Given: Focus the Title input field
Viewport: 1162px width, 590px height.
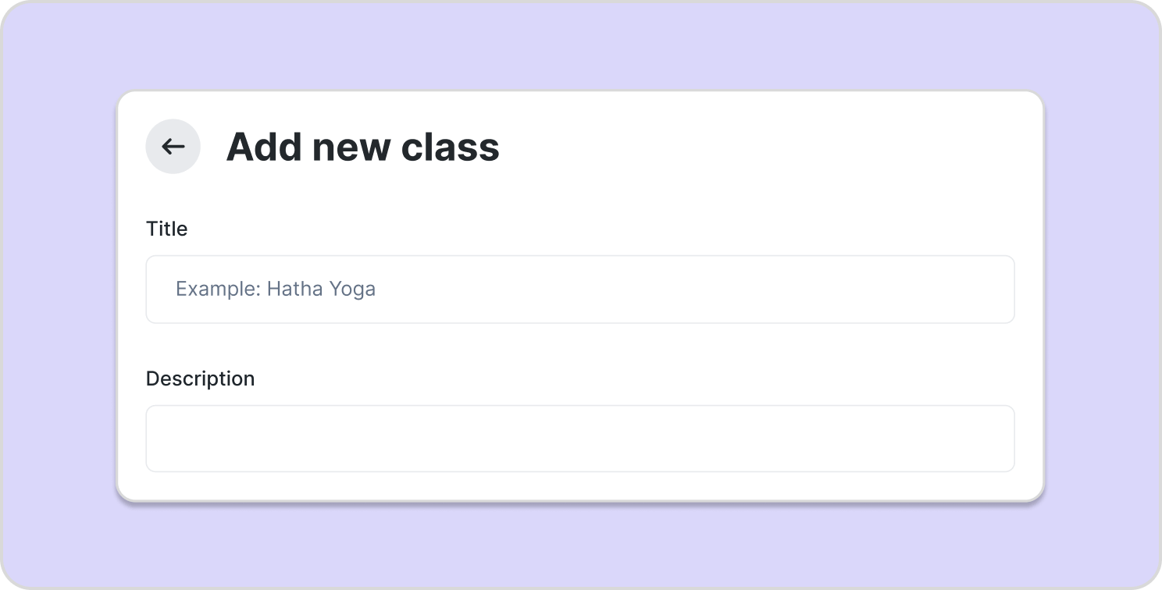Looking at the screenshot, I should tap(579, 290).
